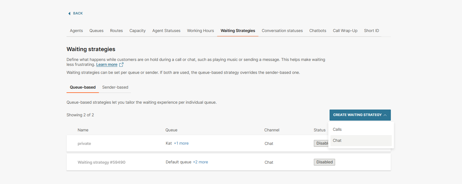Image resolution: width=462 pixels, height=184 pixels.
Task: Switch to the Routes tab
Action: [x=116, y=31]
